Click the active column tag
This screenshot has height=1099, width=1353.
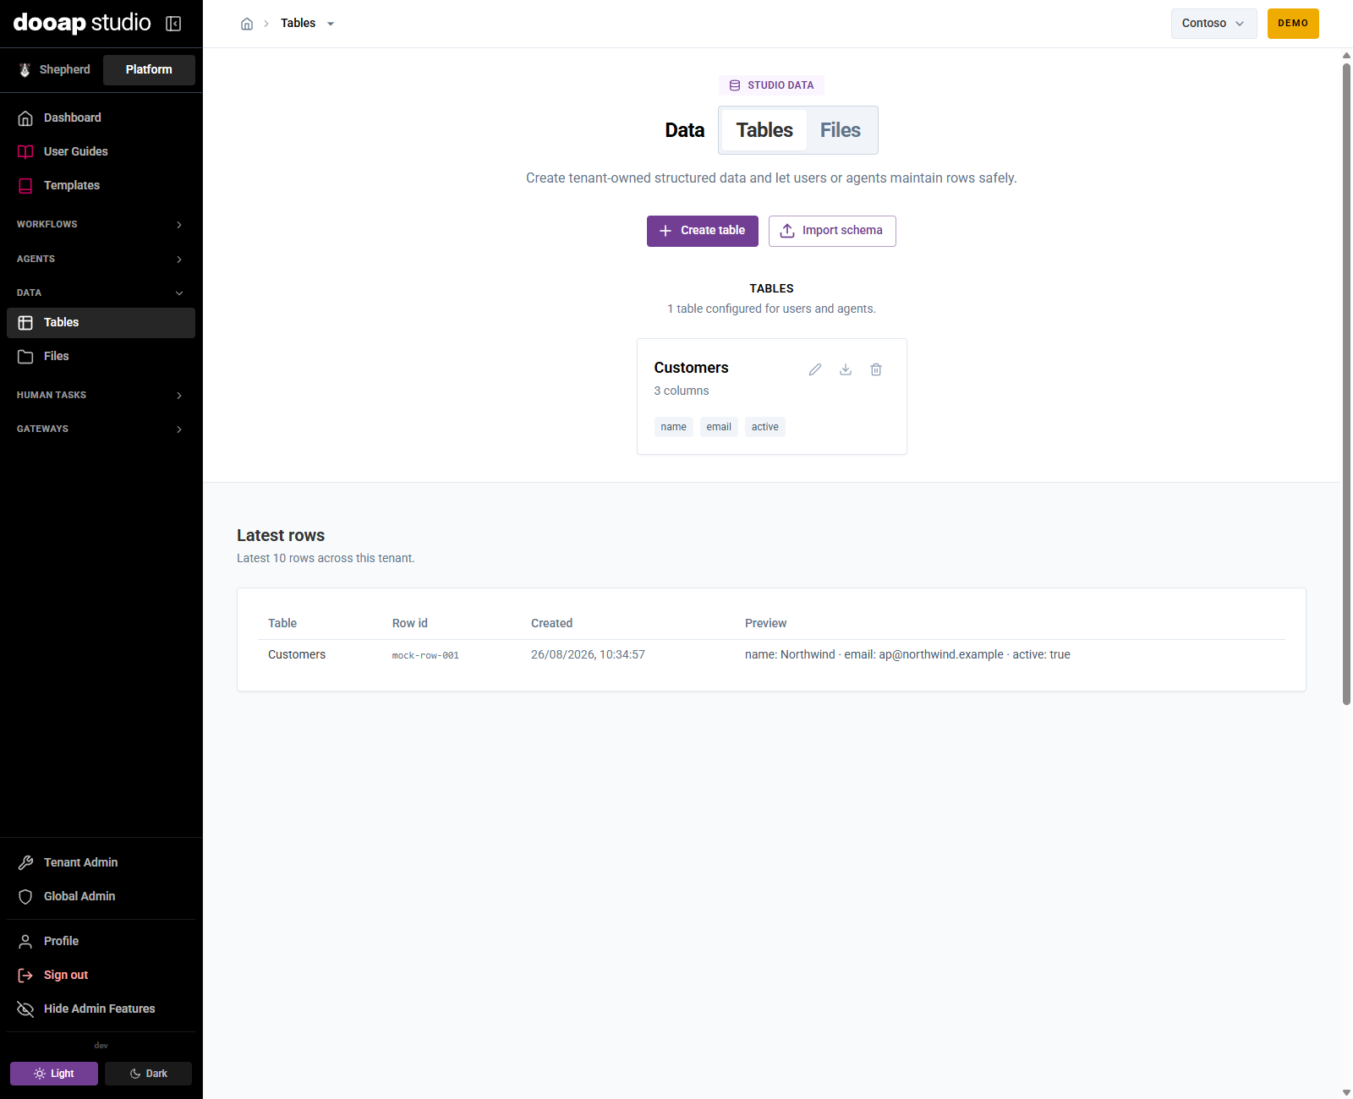coord(765,427)
